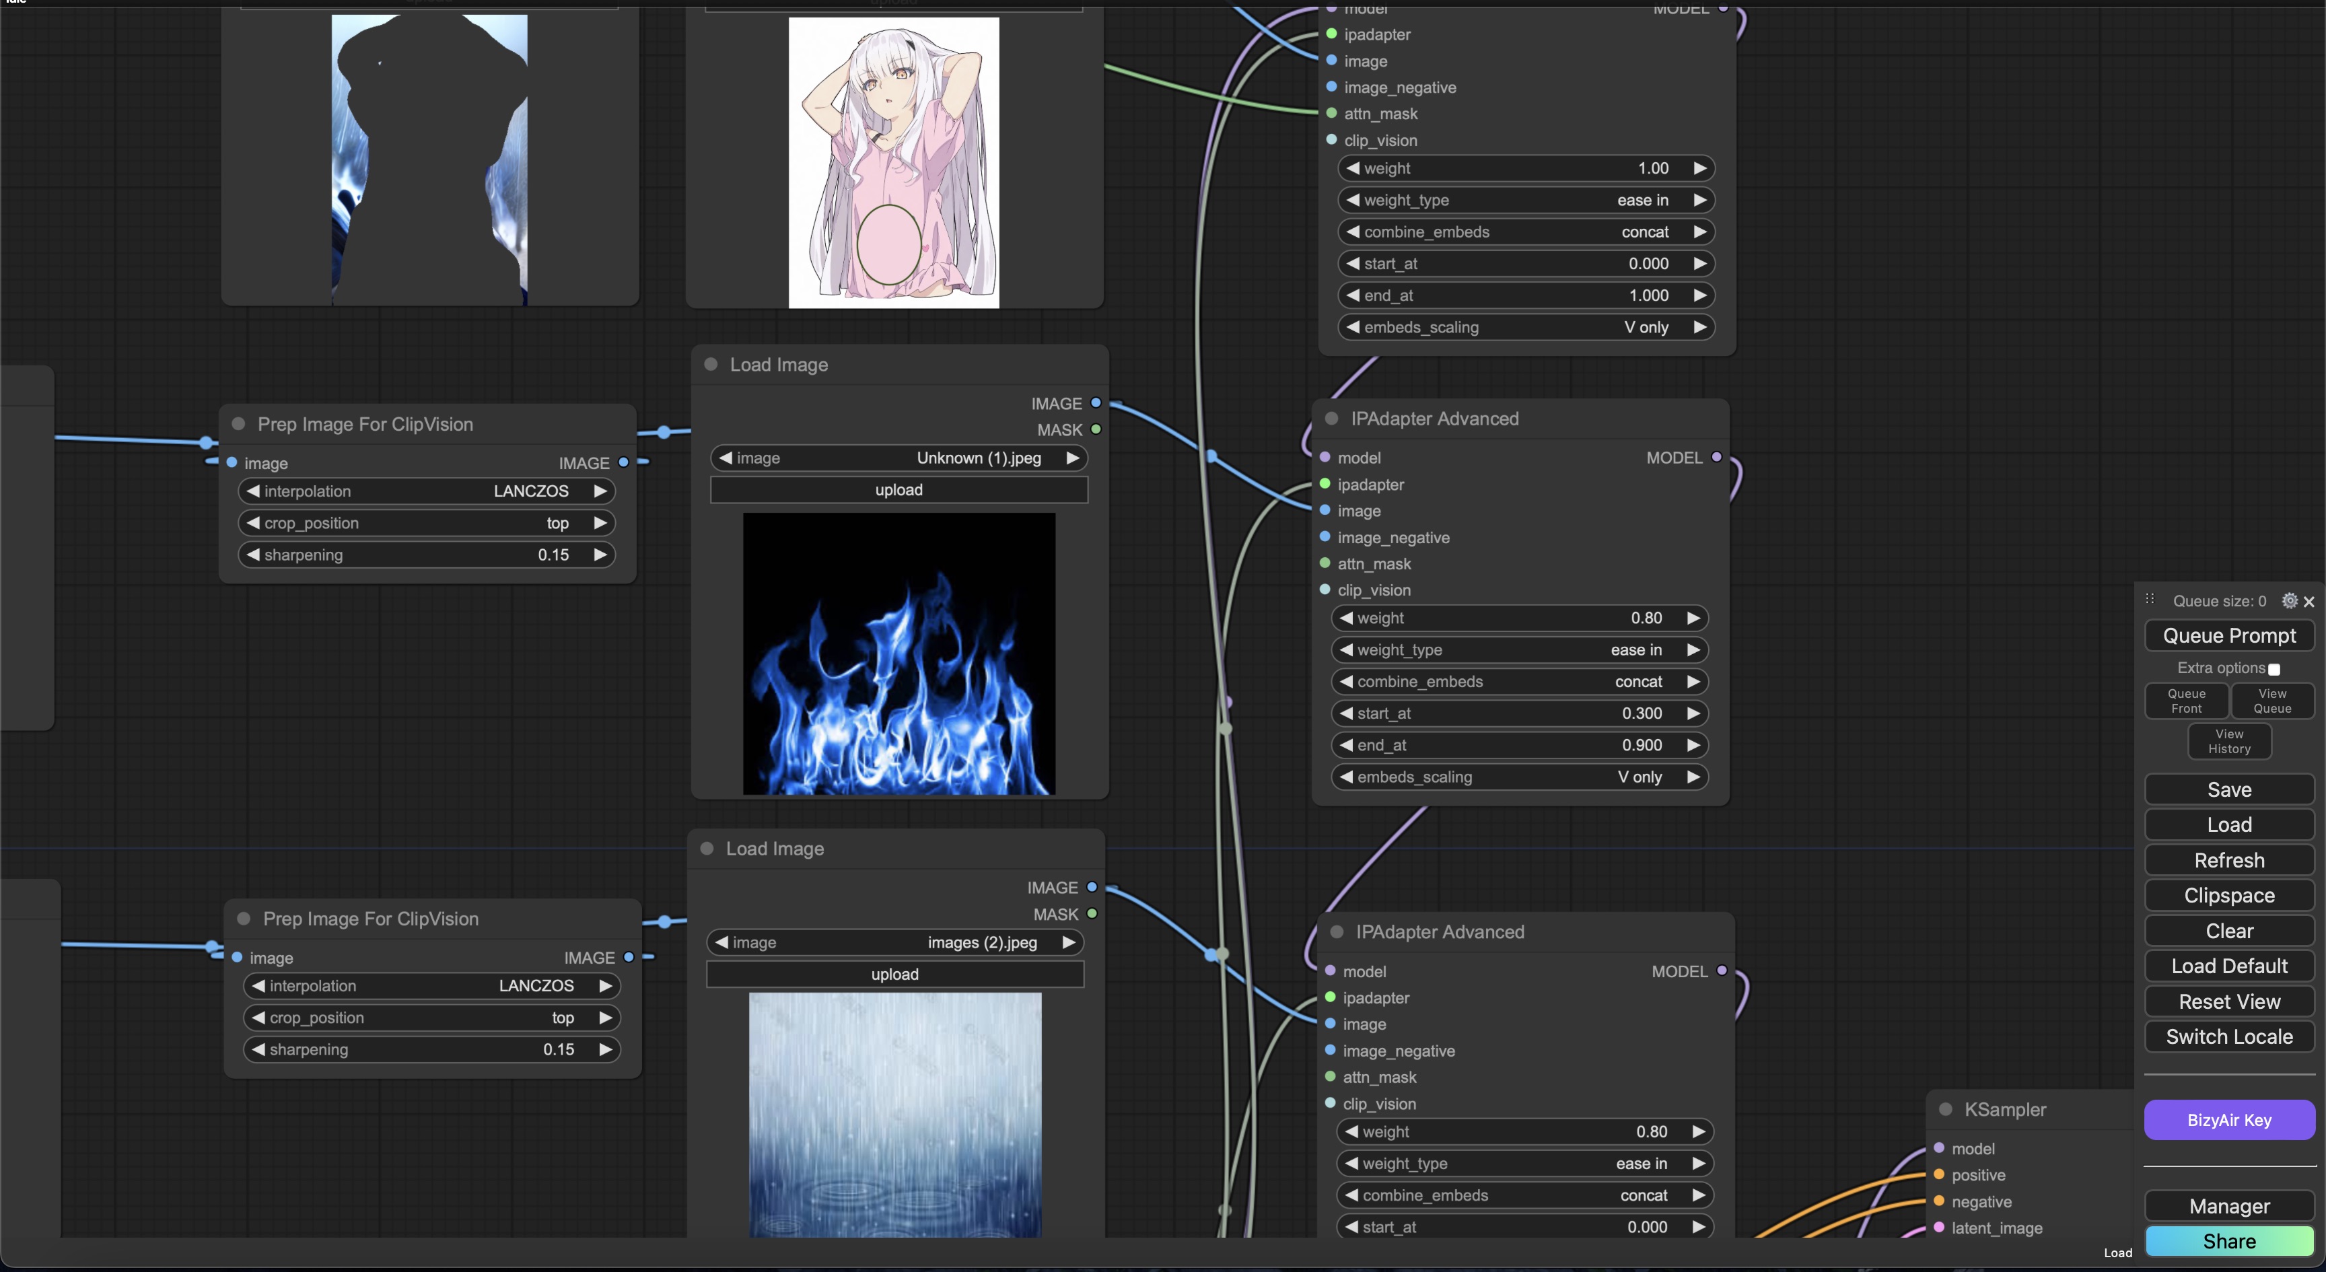Collapse the fire Load Image node dot

(x=711, y=364)
